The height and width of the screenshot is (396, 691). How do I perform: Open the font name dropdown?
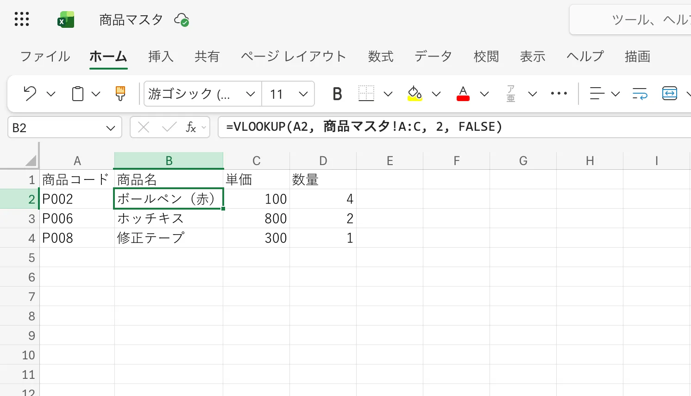tap(251, 94)
